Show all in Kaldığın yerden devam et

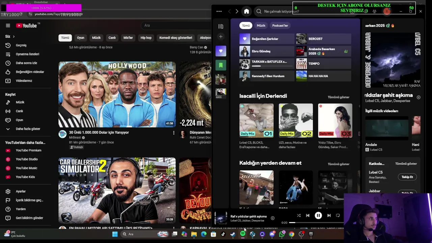(x=339, y=164)
